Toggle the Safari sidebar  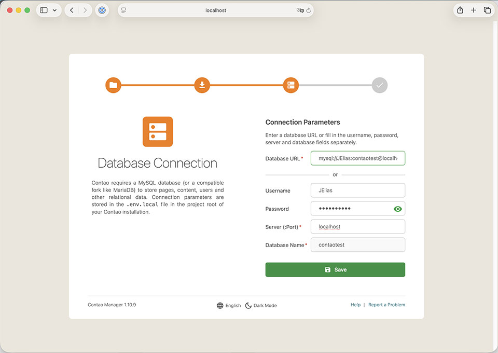tap(44, 10)
